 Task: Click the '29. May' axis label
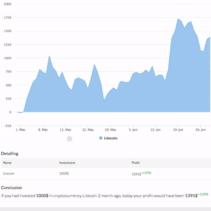[111, 129]
